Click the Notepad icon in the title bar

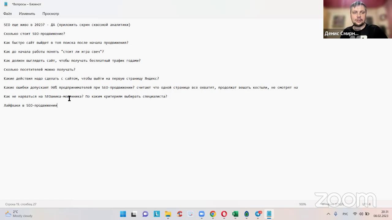[x=6, y=4]
